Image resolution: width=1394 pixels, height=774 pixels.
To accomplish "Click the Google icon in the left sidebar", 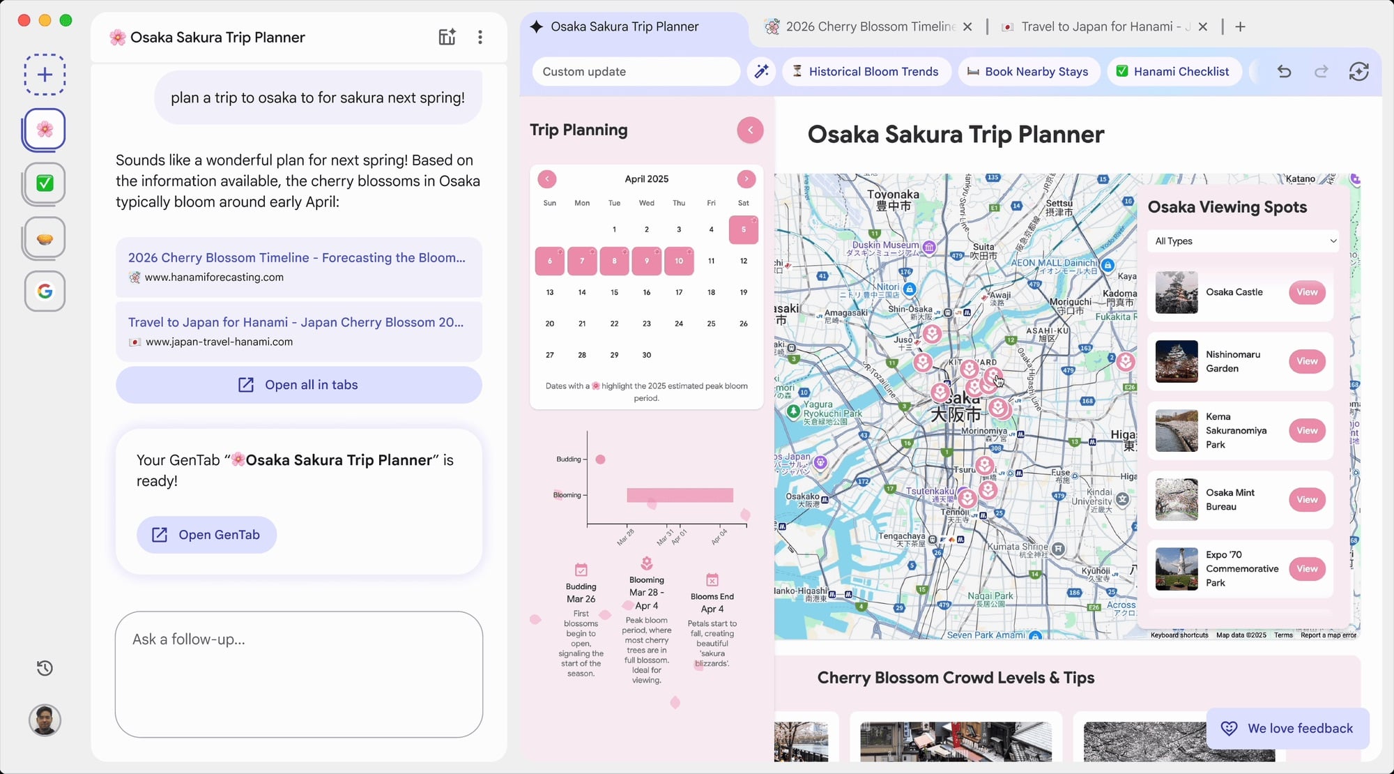I will point(44,291).
